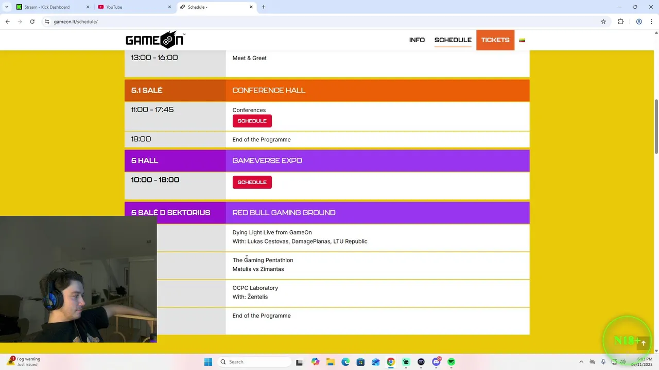Viewport: 659px width, 370px height.
Task: Open the Conferences SCHEDULE button
Action: (x=252, y=121)
